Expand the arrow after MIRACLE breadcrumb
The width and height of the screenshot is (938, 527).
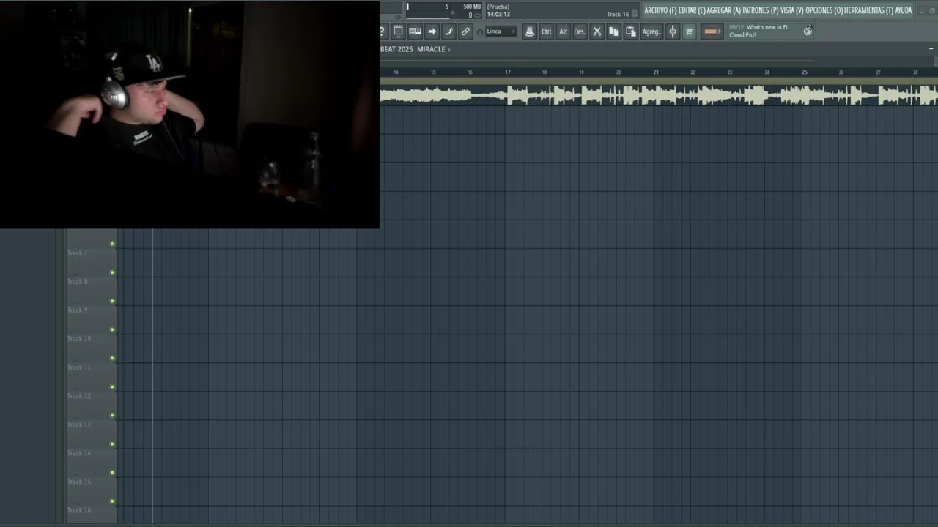(x=449, y=49)
